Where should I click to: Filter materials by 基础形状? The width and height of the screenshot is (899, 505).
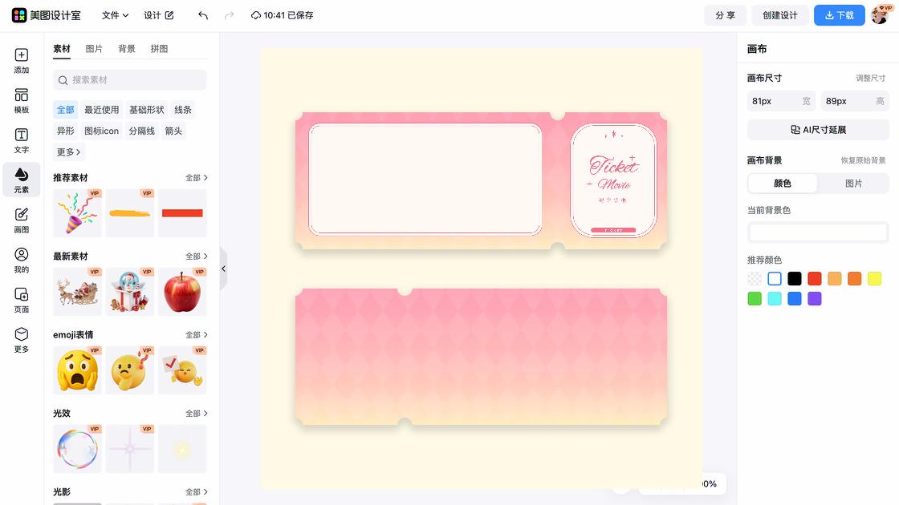coord(147,110)
